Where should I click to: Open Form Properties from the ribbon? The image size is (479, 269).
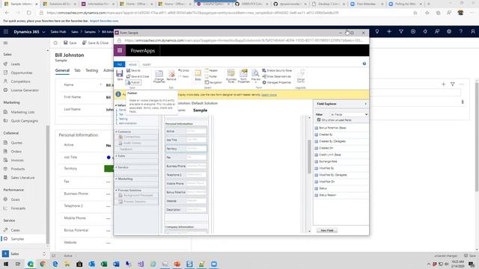point(243,76)
